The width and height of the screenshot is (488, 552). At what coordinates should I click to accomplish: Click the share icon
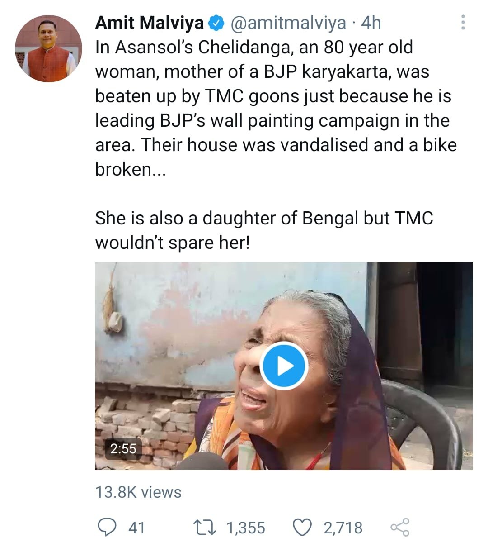[399, 528]
